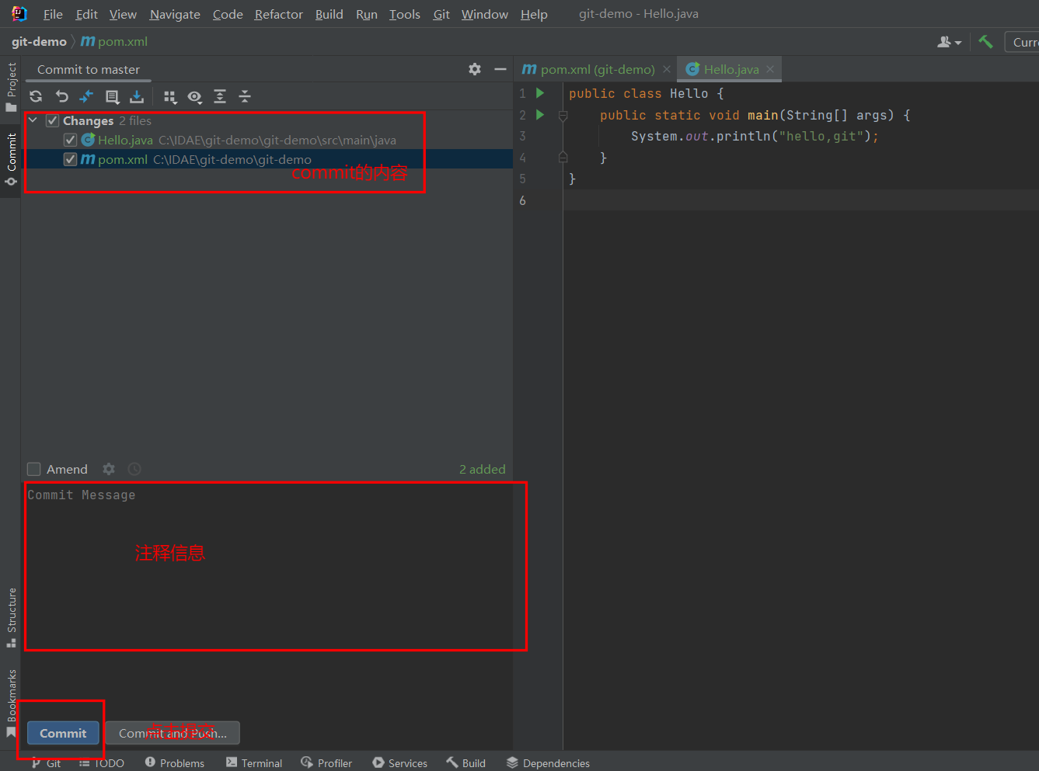Collapse the Changes tree node
The image size is (1039, 771).
pyautogui.click(x=33, y=120)
